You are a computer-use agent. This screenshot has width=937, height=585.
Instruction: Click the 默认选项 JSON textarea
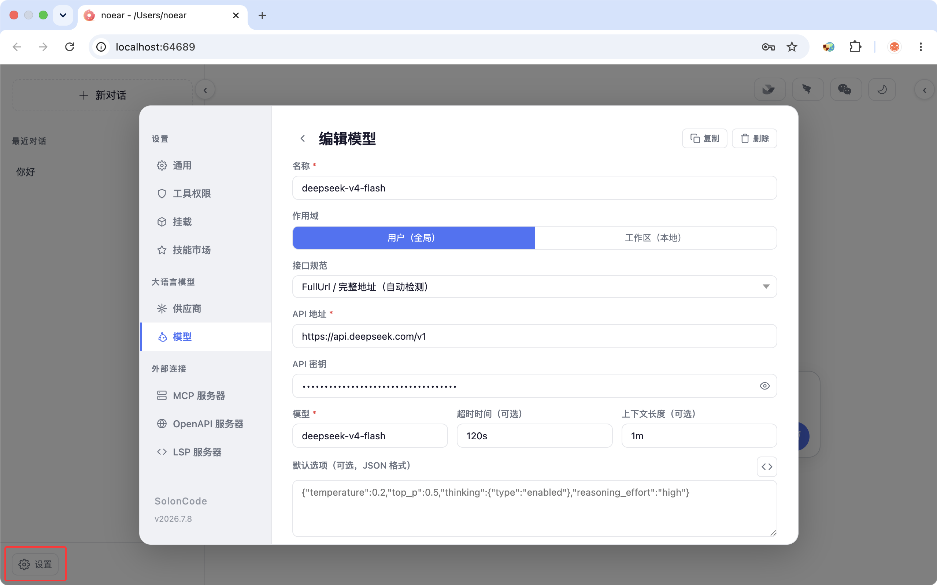pos(534,508)
